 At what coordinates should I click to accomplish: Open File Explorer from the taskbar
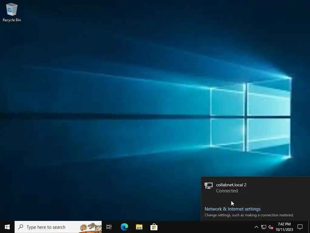point(139,227)
